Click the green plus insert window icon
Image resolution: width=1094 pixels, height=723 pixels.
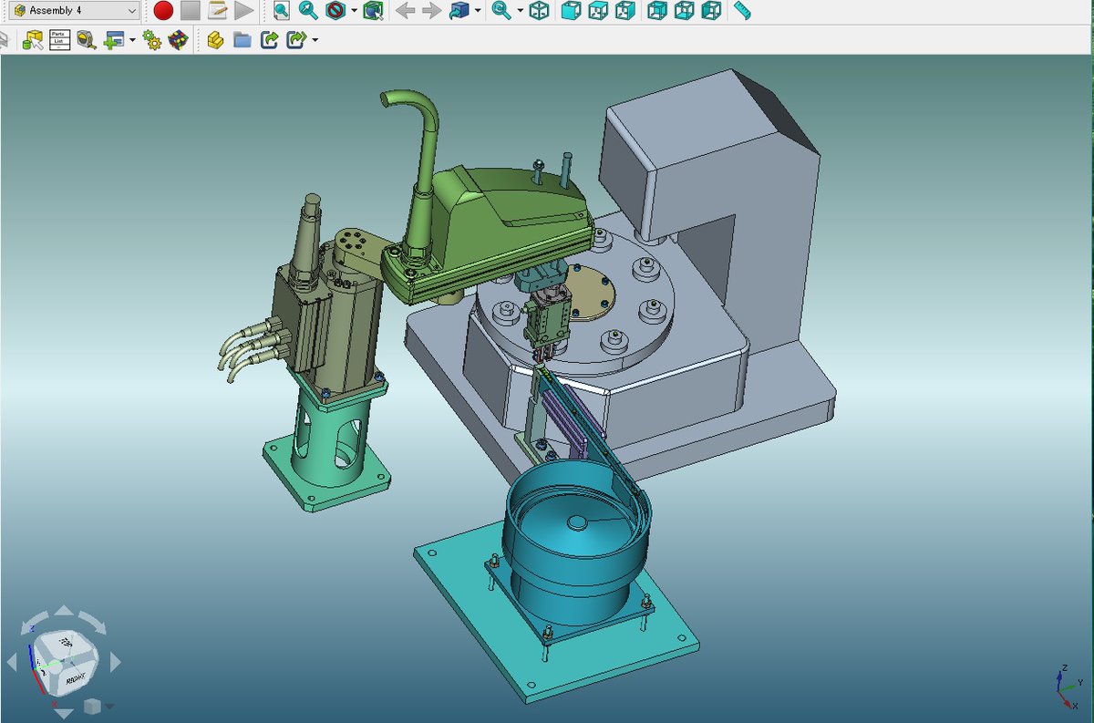(114, 40)
